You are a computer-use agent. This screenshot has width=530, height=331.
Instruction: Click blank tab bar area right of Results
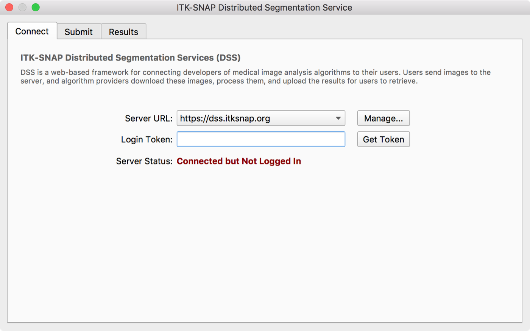333,30
